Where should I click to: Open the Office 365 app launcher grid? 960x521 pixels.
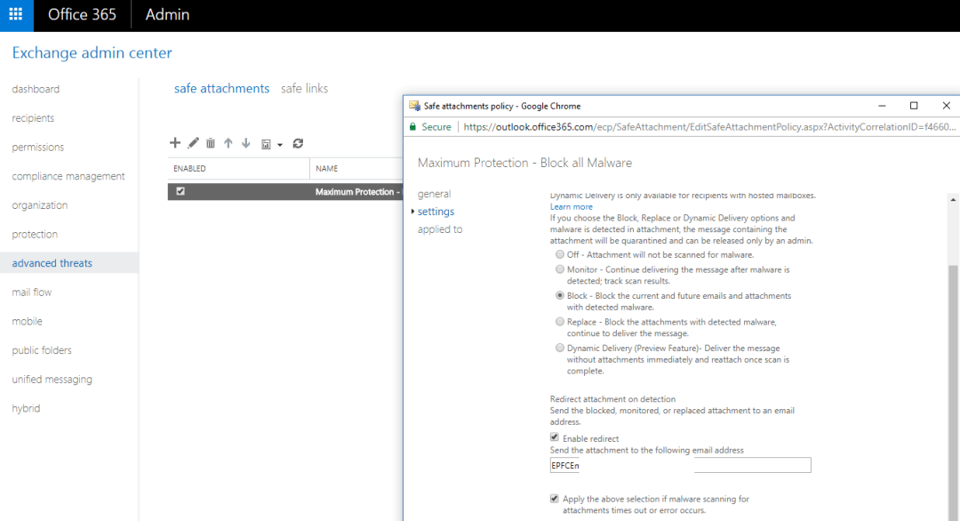click(16, 15)
